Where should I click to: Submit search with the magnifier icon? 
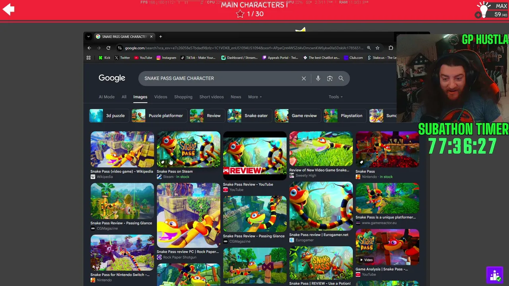tap(341, 78)
